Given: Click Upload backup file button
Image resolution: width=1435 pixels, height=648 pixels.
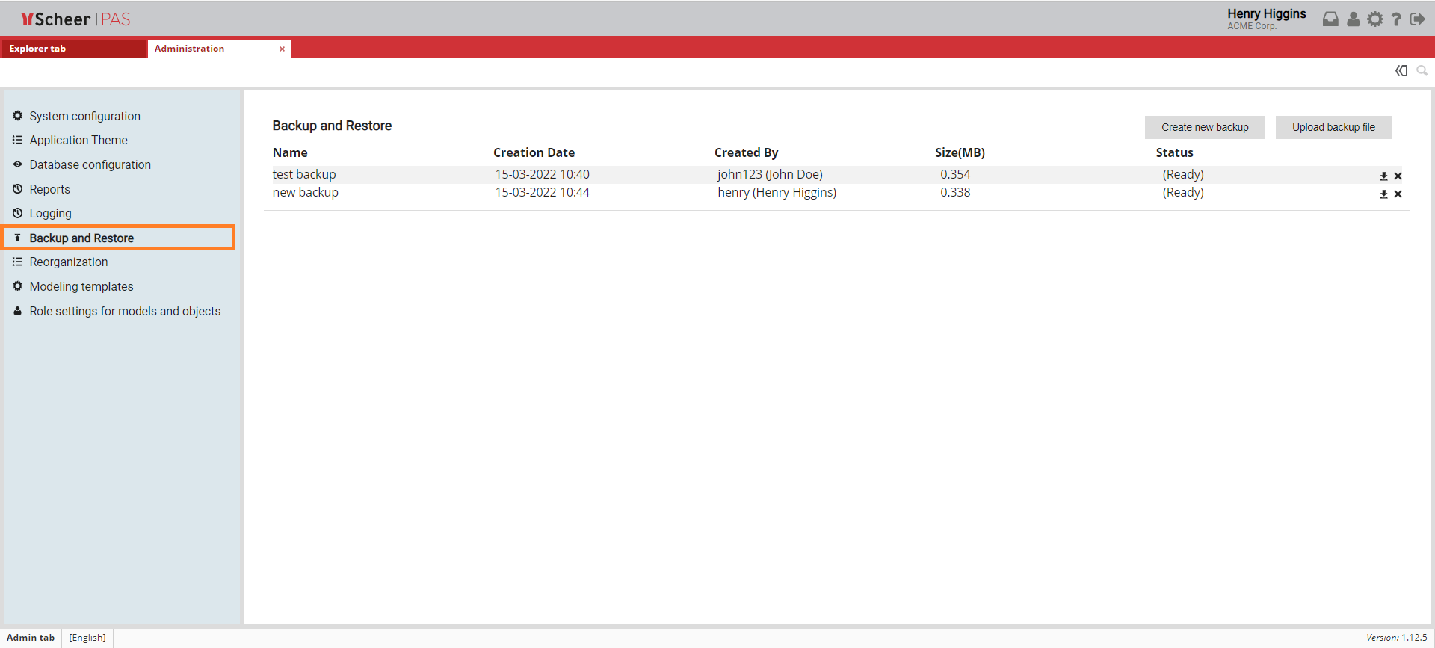Looking at the screenshot, I should tap(1333, 127).
